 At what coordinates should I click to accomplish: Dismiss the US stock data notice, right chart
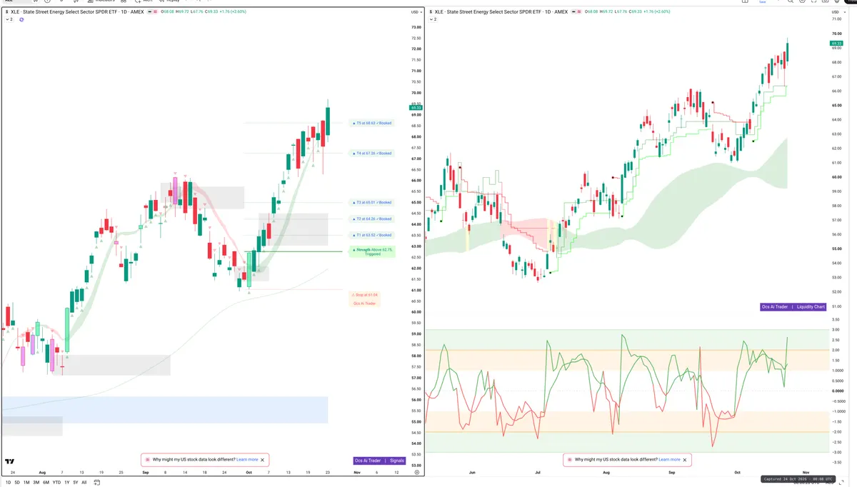pyautogui.click(x=685, y=460)
